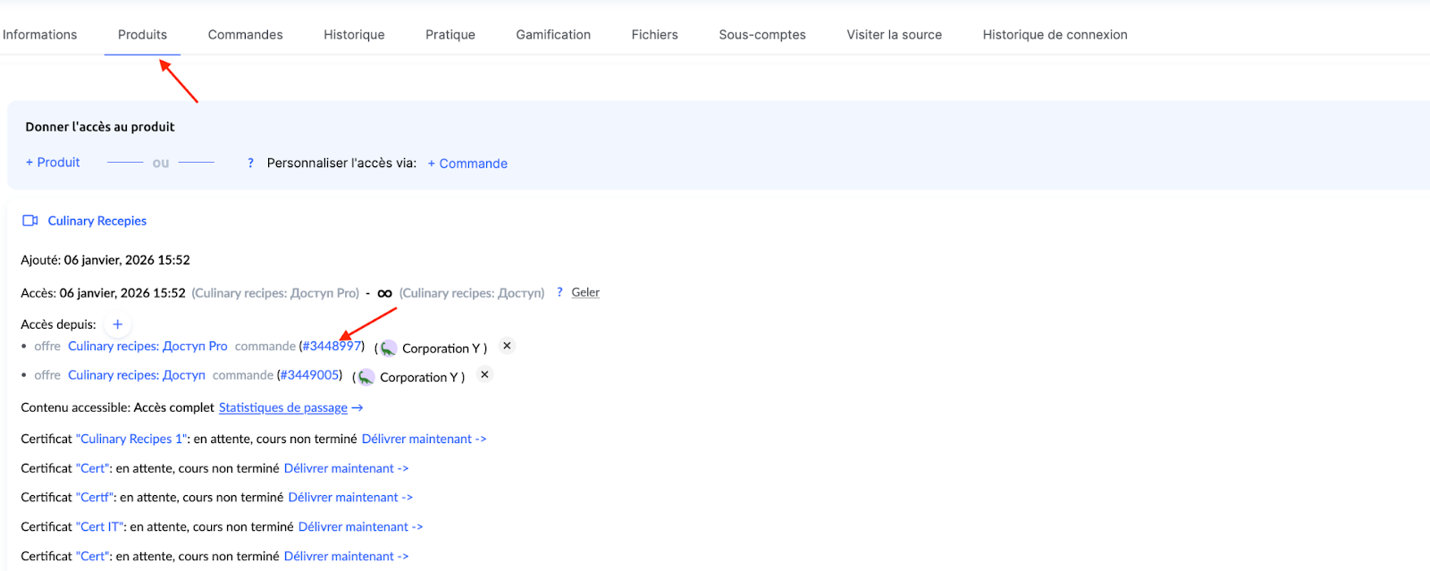Screen dimensions: 1430x571
Task: Open the Culinary Recepies product link
Action: (x=97, y=221)
